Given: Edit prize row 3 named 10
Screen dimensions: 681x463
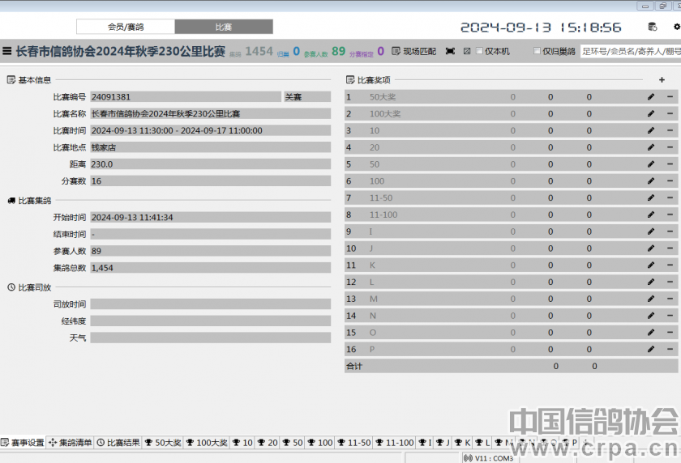Looking at the screenshot, I should pos(650,130).
